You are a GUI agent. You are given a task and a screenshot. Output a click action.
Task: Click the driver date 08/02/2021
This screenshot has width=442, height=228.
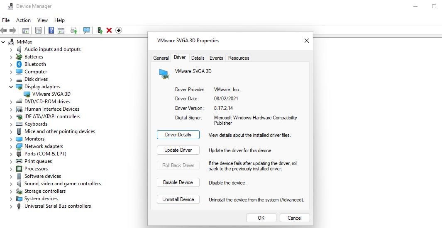pos(226,99)
